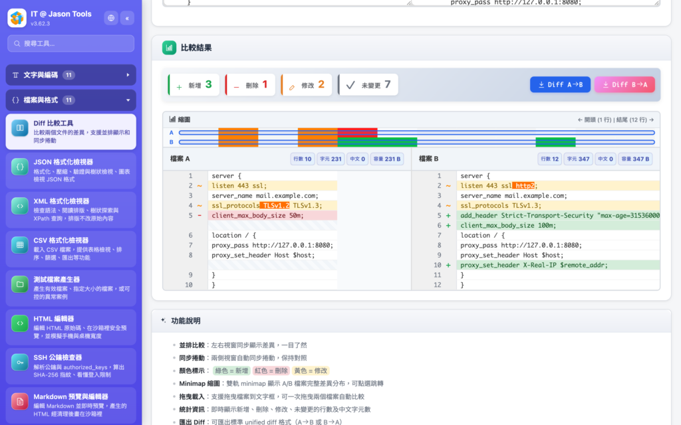Click the 黃色 = 修改 legend chip
This screenshot has width=681, height=425.
click(311, 371)
